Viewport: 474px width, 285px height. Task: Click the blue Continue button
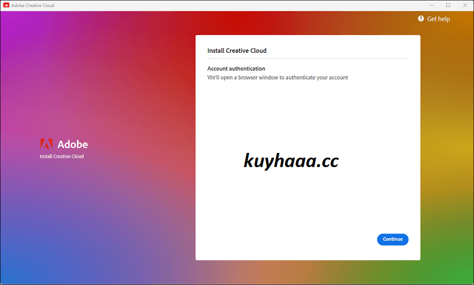pos(392,239)
